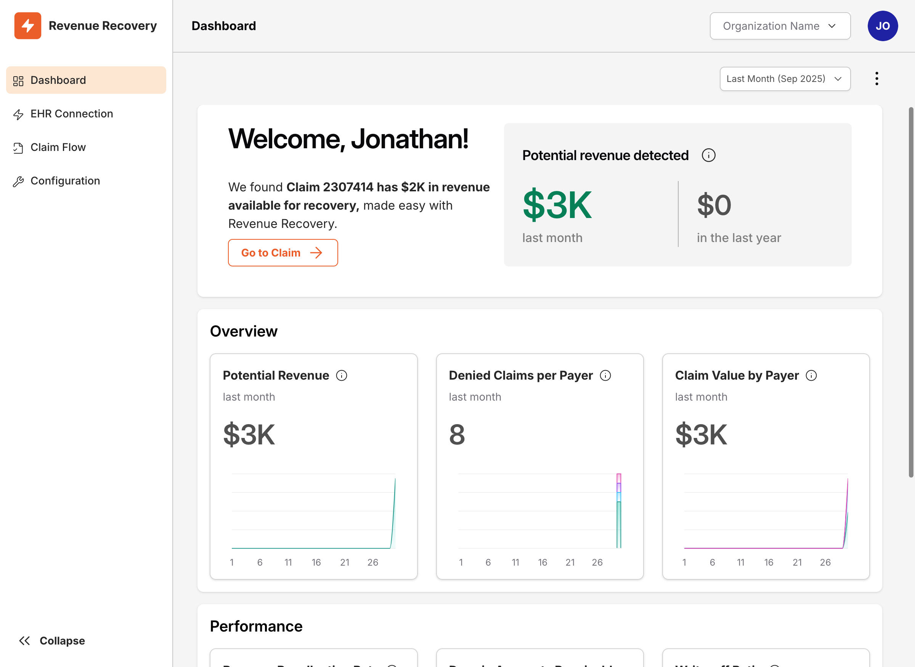Click the Claim Flow document icon

tap(18, 148)
